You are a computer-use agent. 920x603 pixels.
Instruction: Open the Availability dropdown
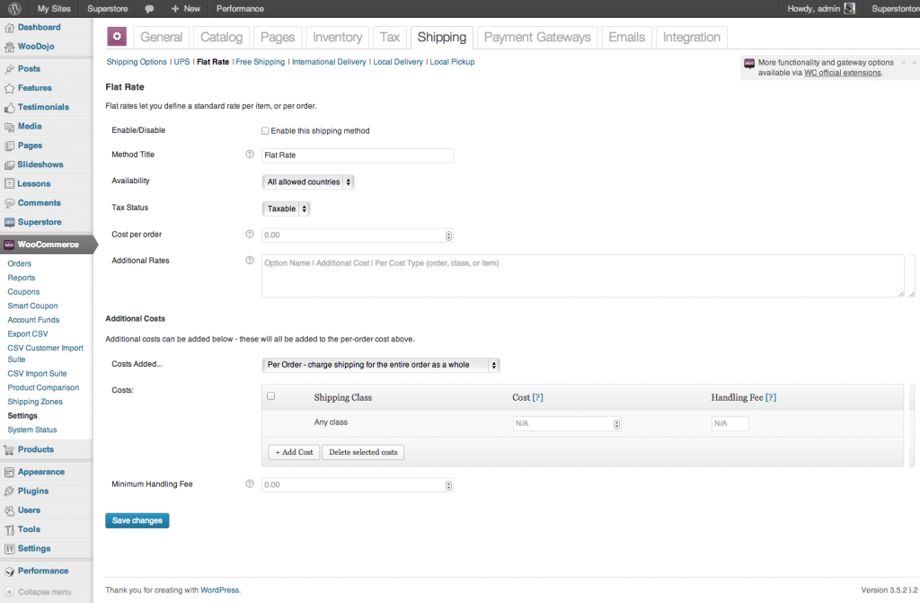coord(307,182)
